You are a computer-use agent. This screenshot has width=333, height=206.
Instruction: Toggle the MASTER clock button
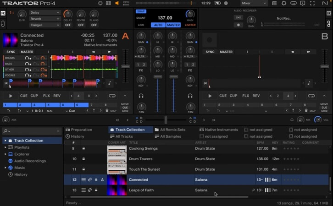pos(173,25)
